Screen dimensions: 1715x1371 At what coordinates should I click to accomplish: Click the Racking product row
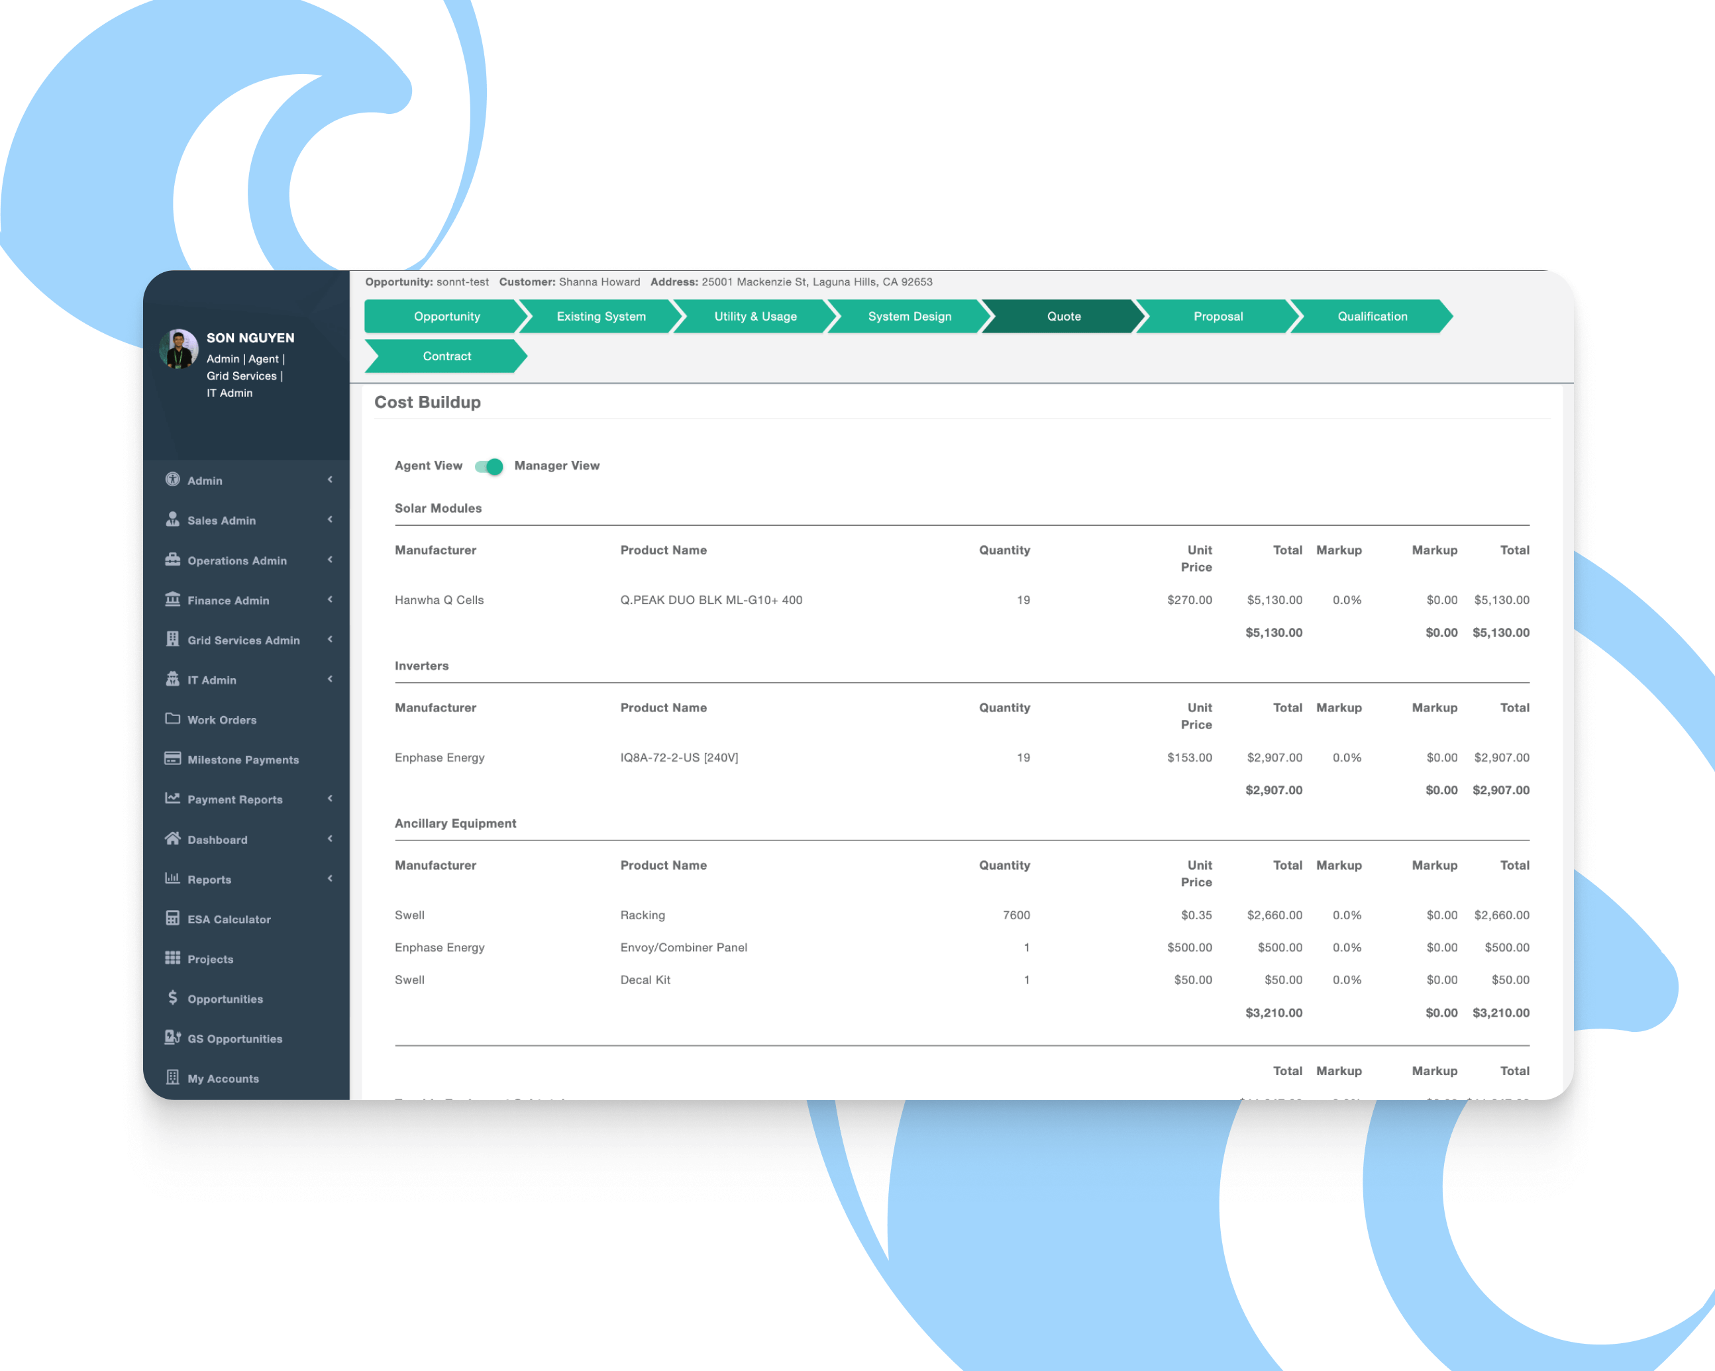point(962,915)
